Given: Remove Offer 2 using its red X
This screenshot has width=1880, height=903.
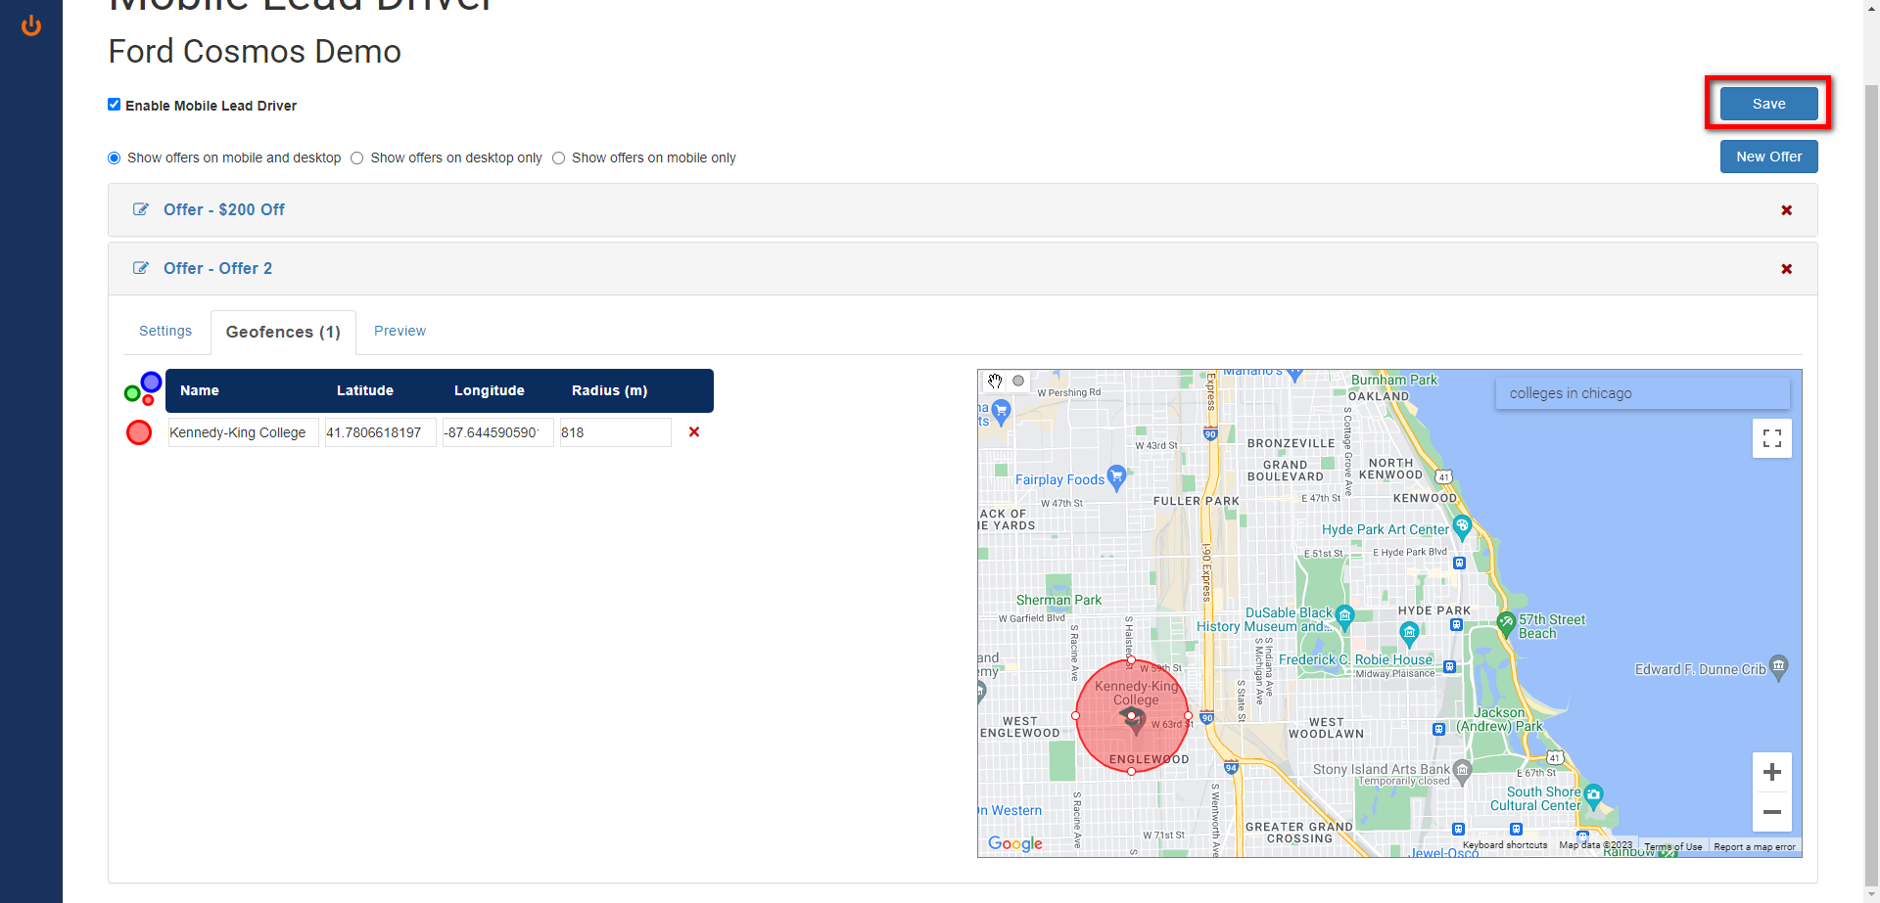Looking at the screenshot, I should coord(1786,269).
